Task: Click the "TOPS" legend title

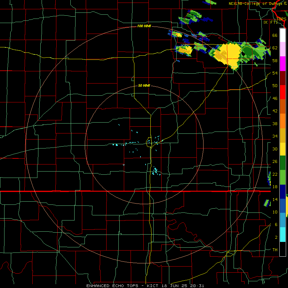Action: click(281, 19)
